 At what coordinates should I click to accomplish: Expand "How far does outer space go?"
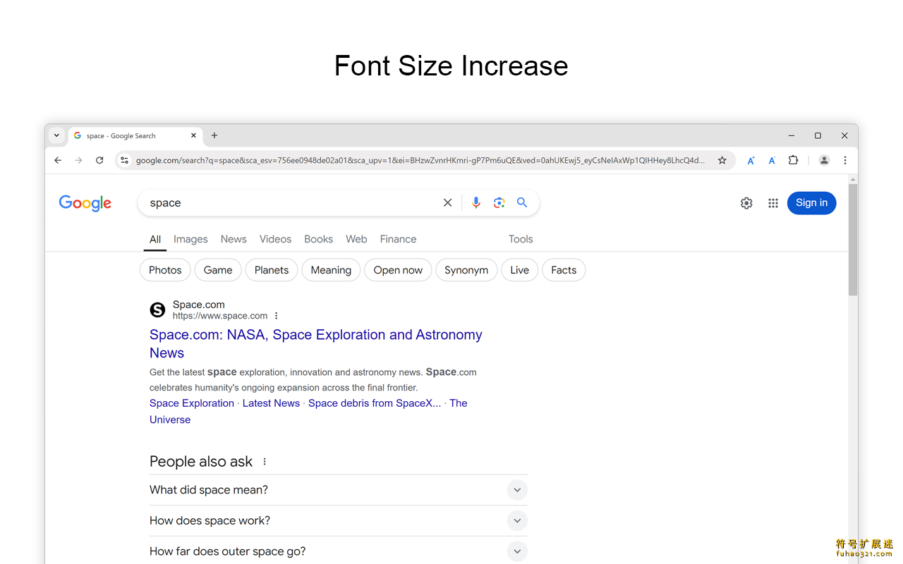tap(517, 551)
